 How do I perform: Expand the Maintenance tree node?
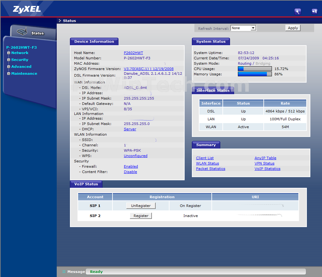(x=9, y=73)
